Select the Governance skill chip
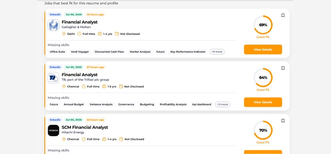The width and height of the screenshot is (331, 154). (126, 104)
